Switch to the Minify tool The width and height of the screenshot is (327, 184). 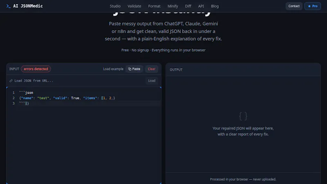click(x=172, y=6)
